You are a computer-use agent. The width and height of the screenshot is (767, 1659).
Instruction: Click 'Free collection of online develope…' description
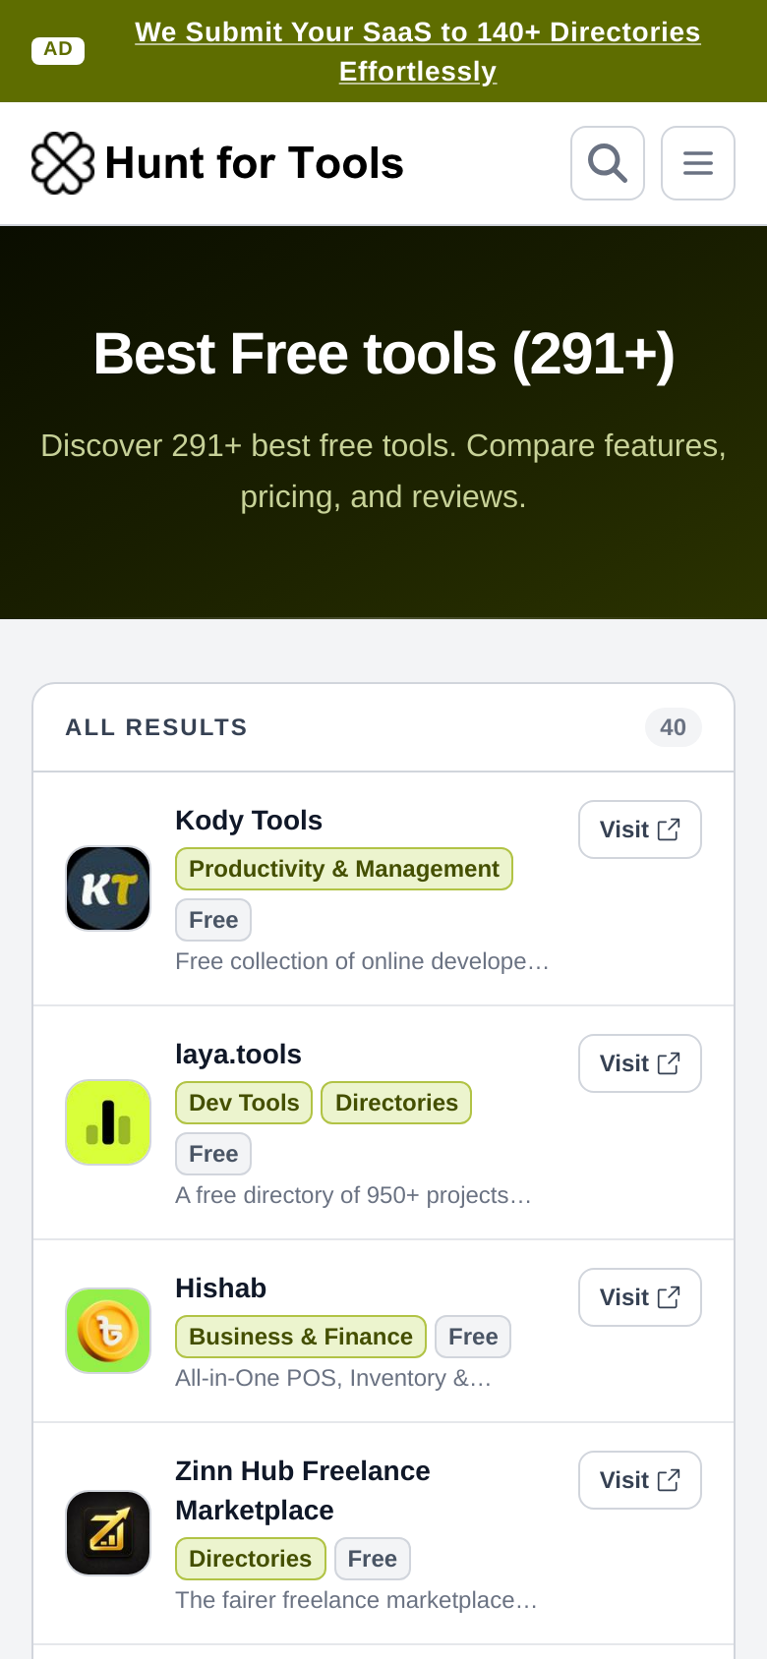[x=362, y=961]
